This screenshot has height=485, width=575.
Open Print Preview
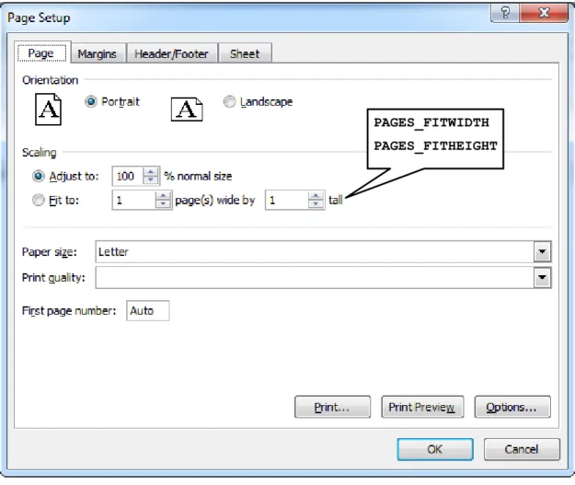pyautogui.click(x=422, y=407)
